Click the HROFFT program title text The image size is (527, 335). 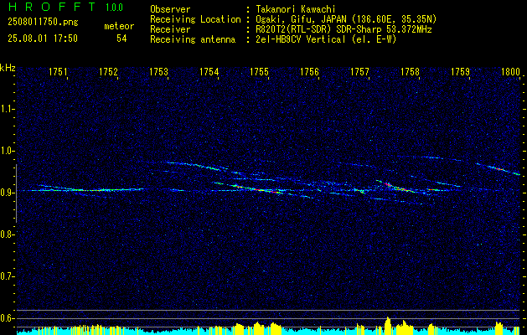(x=52, y=7)
